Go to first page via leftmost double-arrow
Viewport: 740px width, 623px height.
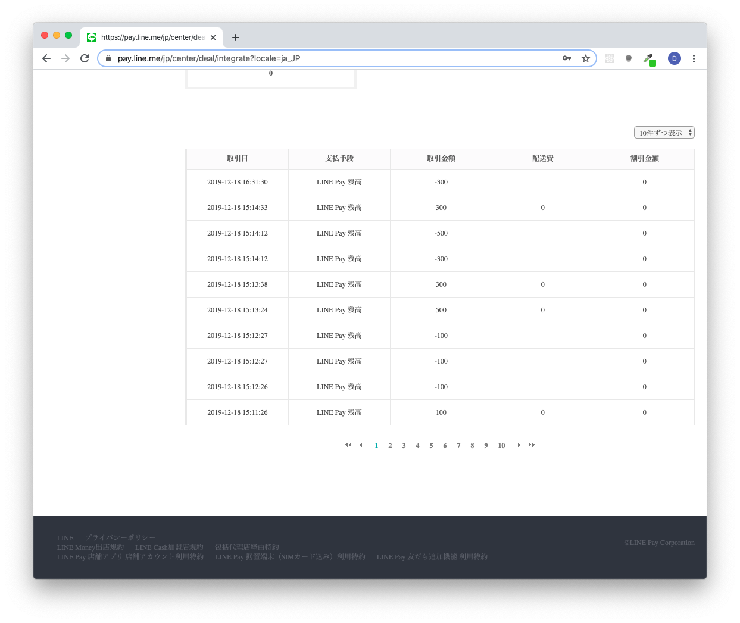(348, 445)
